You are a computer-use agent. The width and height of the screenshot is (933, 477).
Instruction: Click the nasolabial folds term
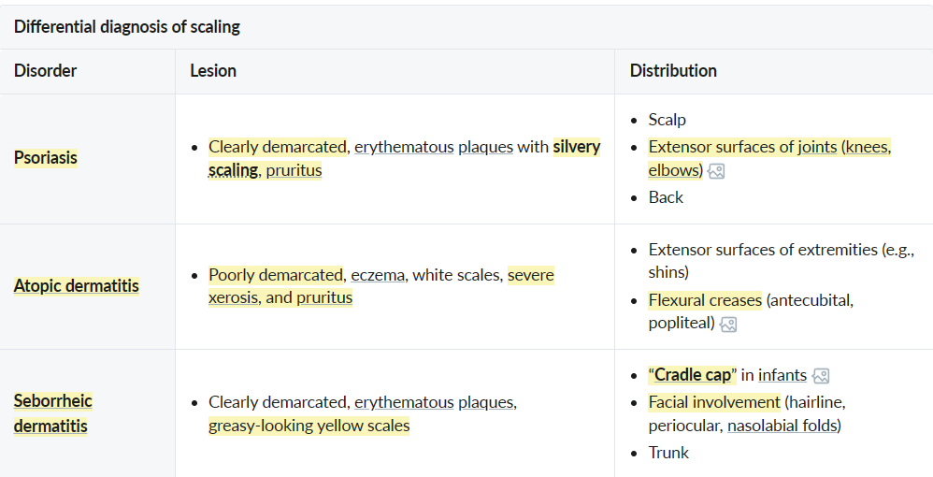[x=783, y=426]
